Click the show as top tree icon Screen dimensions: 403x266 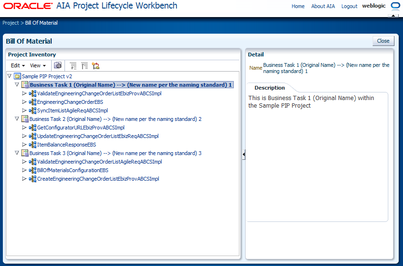[x=96, y=66]
